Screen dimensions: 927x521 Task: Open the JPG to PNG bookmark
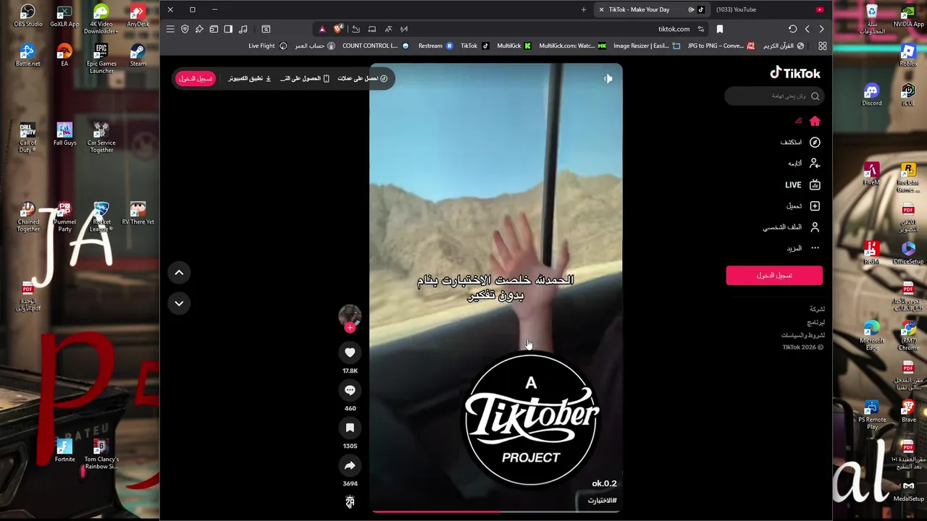coord(721,46)
